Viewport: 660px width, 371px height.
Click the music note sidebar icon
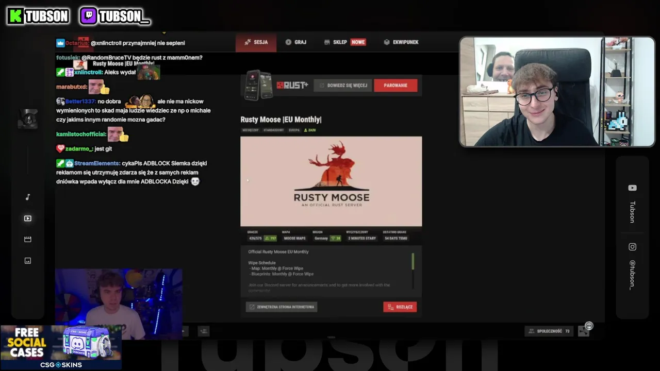coord(28,197)
